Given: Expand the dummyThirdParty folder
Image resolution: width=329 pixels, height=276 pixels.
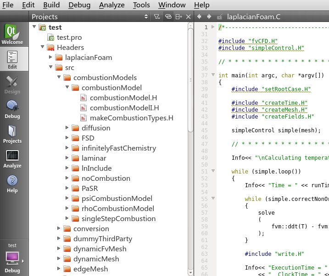Looking at the screenshot, I should click(59, 238).
